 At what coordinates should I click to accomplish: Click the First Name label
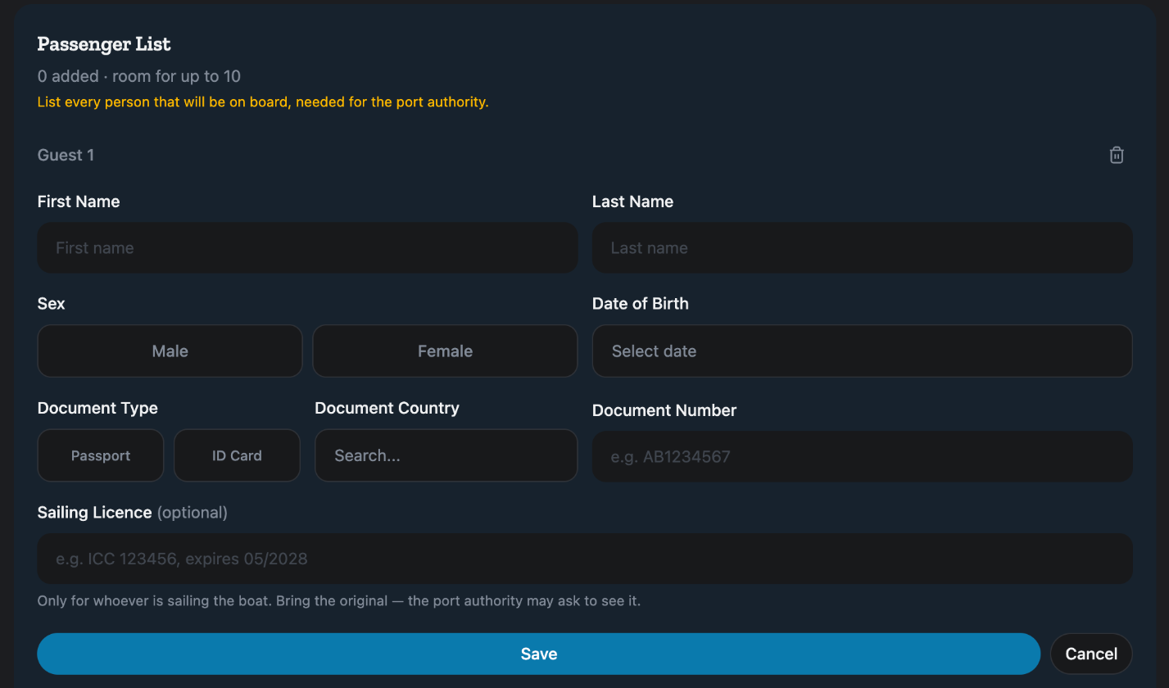(x=79, y=201)
